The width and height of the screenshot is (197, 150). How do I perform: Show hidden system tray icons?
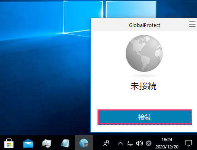(x=120, y=143)
